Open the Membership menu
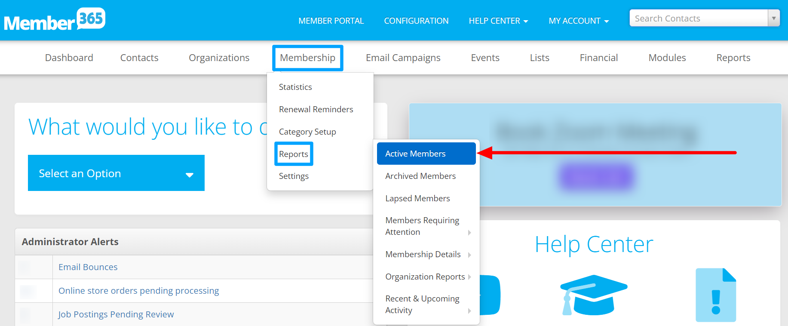 click(308, 58)
